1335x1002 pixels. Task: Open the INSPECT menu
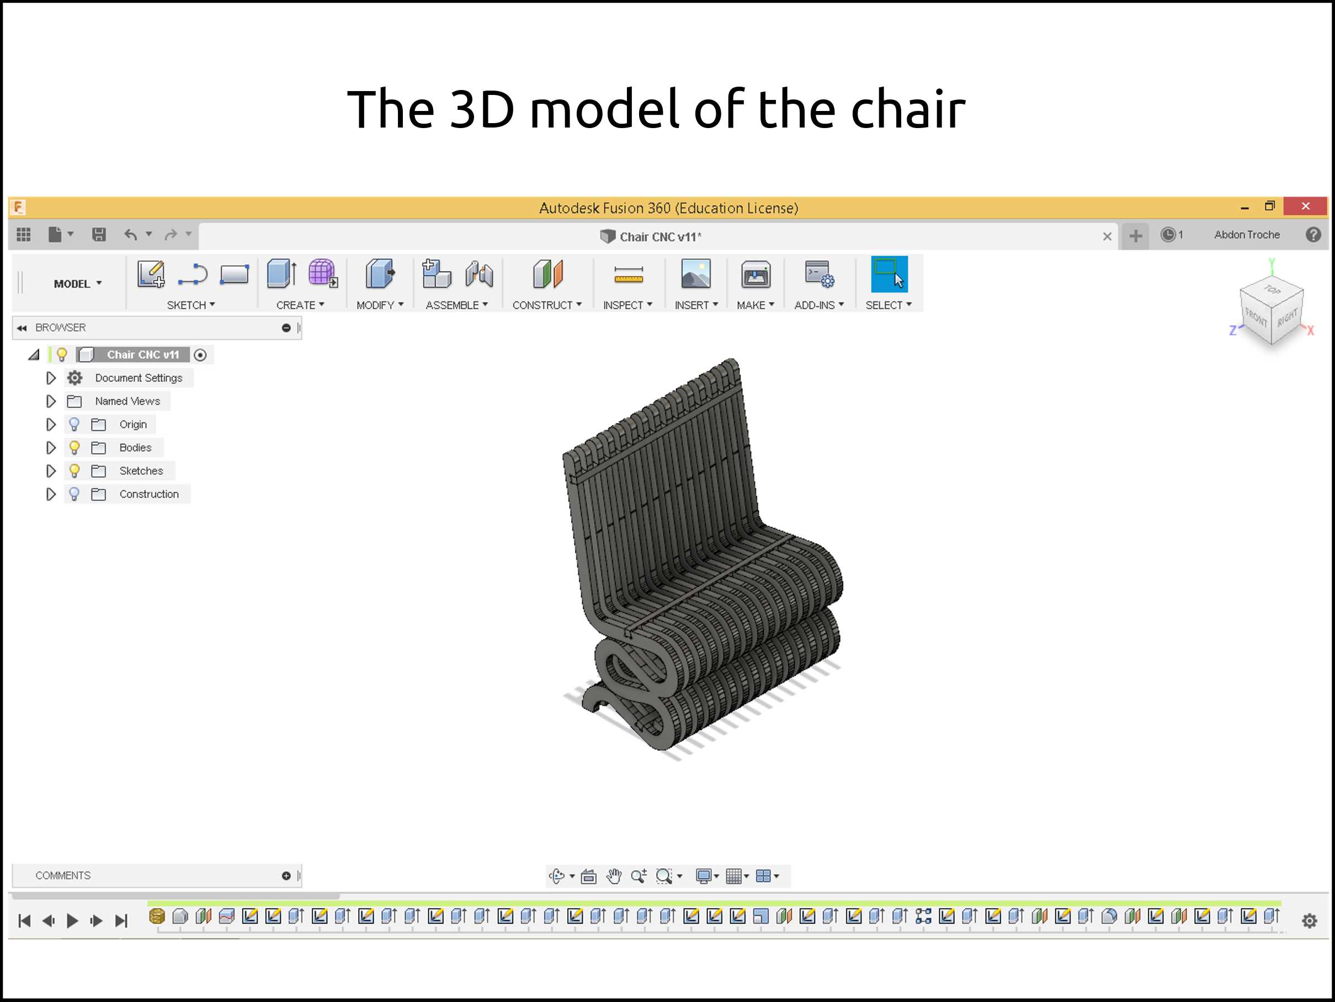click(x=627, y=305)
